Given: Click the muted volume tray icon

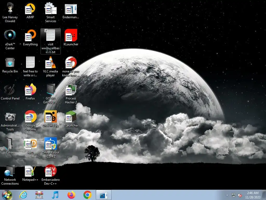Looking at the screenshot, I should click(x=240, y=195).
